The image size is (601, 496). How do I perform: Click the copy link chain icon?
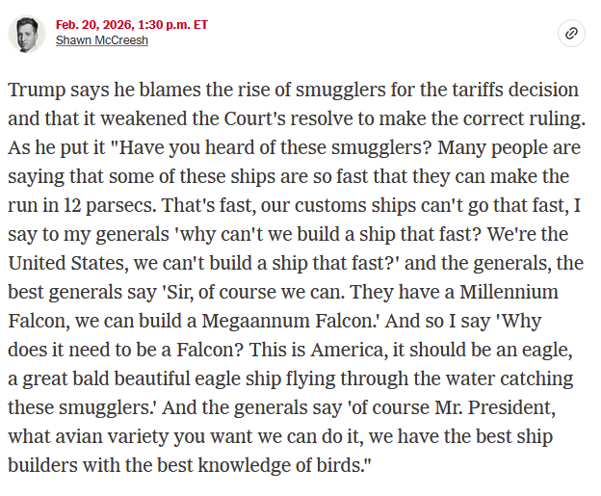571,34
